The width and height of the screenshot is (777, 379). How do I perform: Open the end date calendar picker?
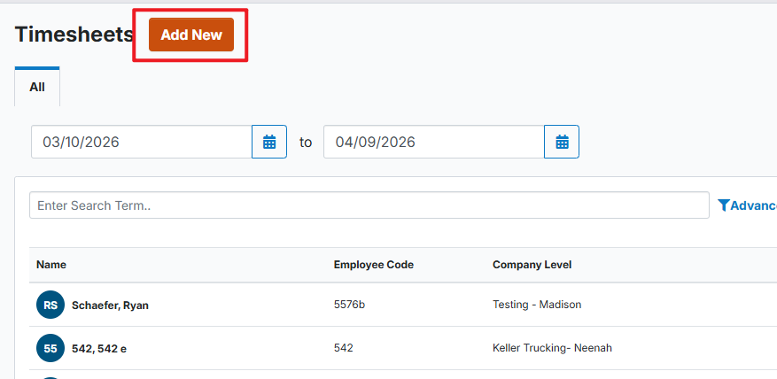point(561,142)
